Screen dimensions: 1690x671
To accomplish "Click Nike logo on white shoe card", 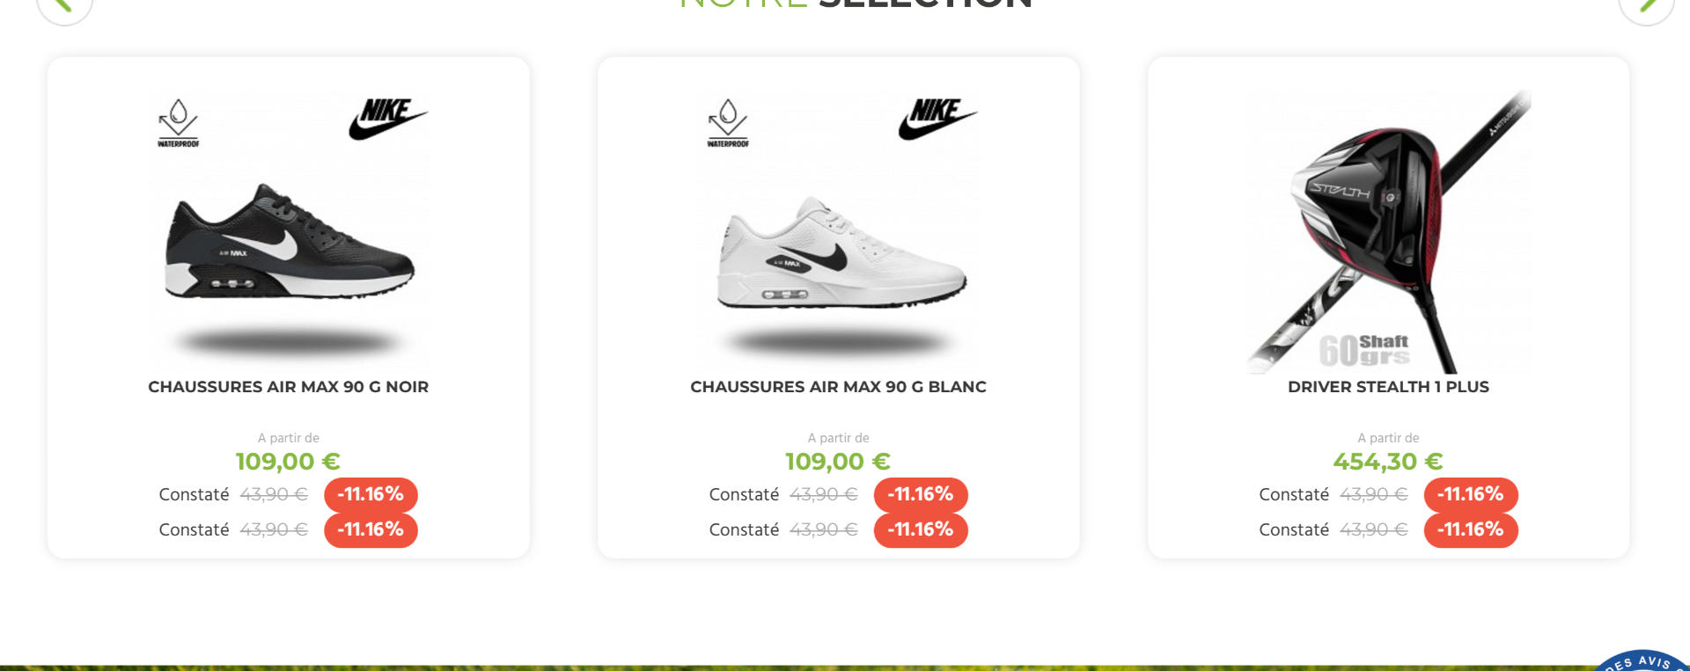I will (x=938, y=119).
